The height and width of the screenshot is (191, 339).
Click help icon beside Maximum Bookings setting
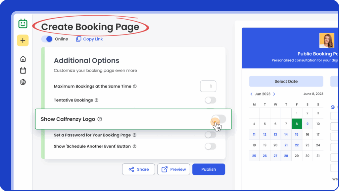[135, 86]
